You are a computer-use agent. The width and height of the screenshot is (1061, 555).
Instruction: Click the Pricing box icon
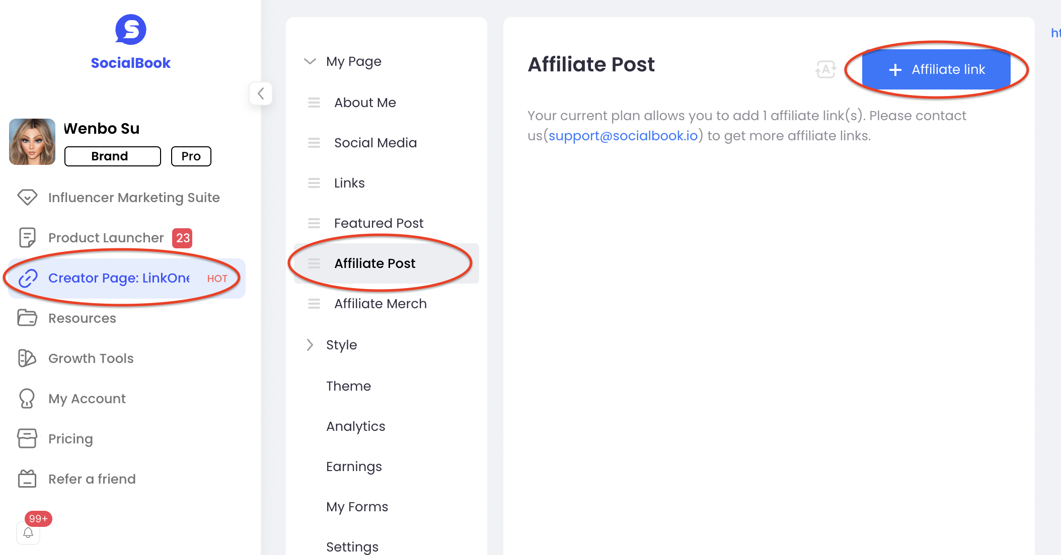pyautogui.click(x=27, y=438)
